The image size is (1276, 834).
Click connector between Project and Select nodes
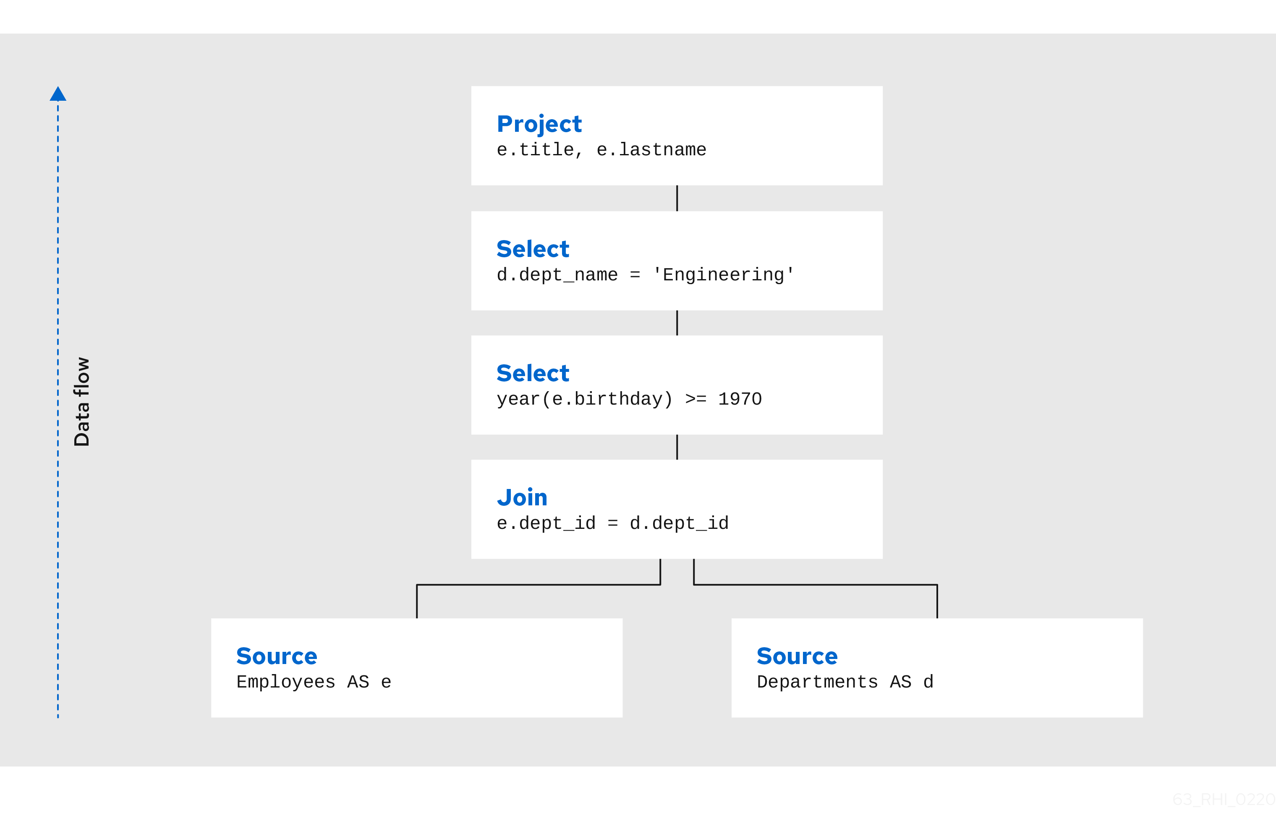click(x=677, y=198)
